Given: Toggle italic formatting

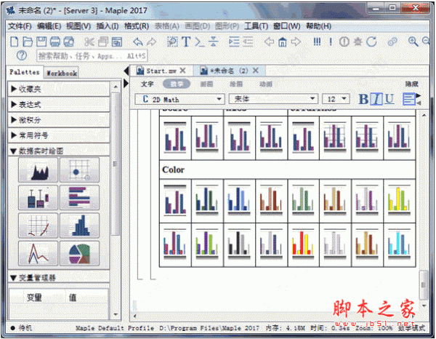Looking at the screenshot, I should click(376, 99).
